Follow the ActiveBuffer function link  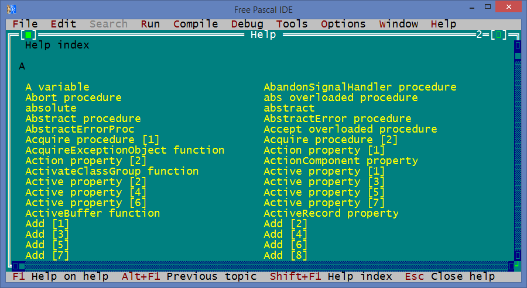pos(93,213)
